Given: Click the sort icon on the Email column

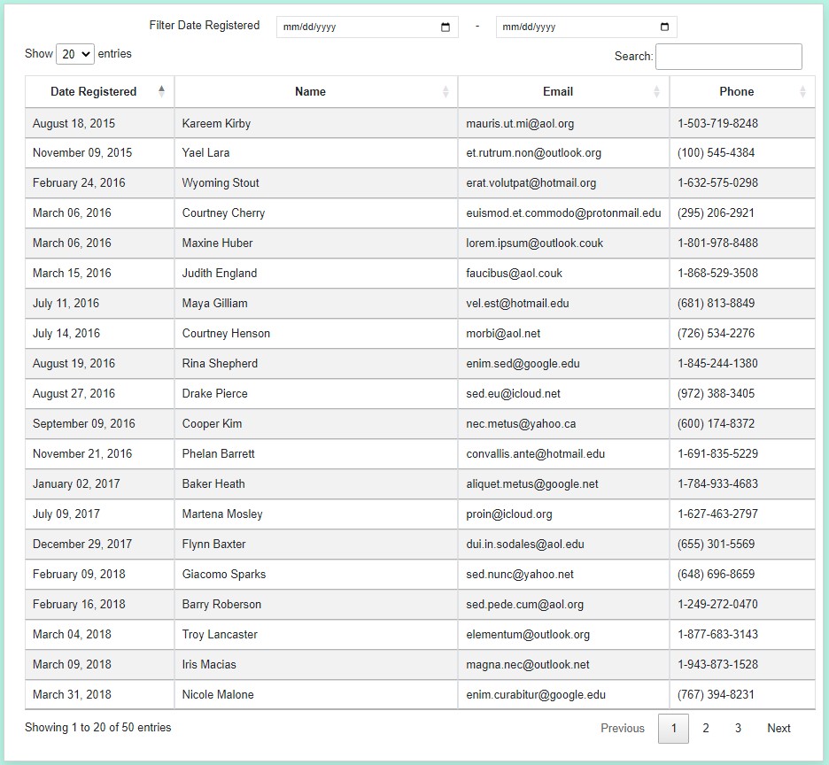Looking at the screenshot, I should pyautogui.click(x=656, y=91).
